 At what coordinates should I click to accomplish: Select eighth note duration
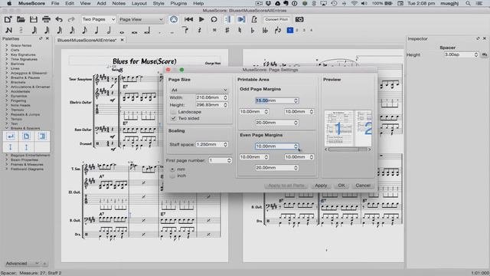[84, 31]
